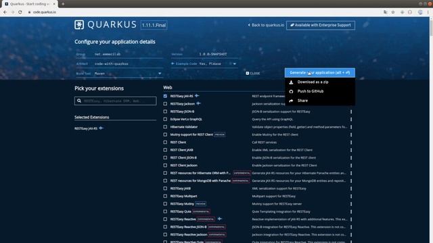Check REST Client JSON-B extension
Image resolution: width=433 pixels, height=243 pixels.
pos(165,158)
